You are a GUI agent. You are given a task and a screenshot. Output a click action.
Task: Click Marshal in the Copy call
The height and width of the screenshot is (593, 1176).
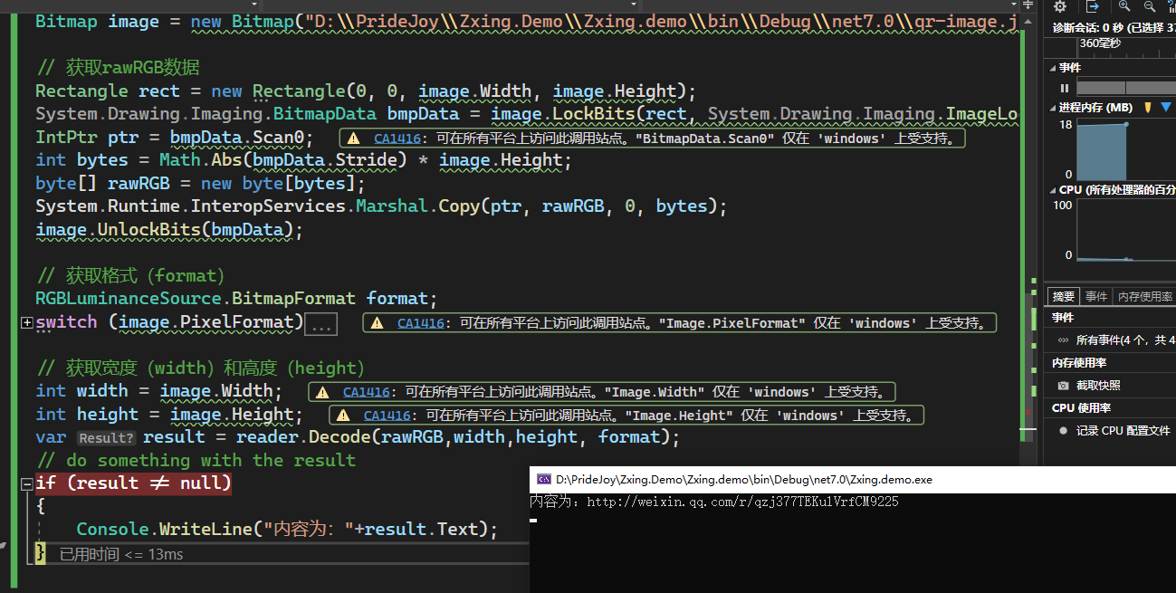tap(394, 206)
